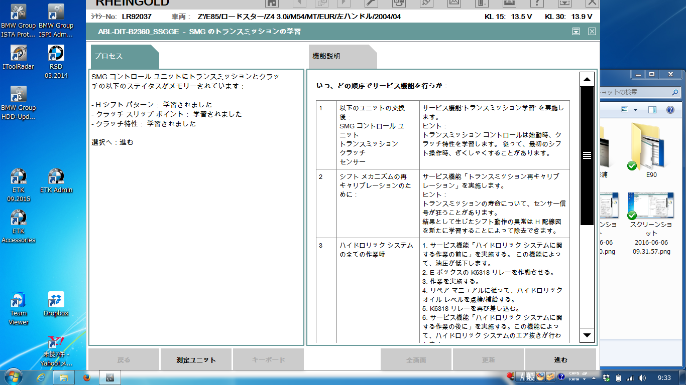Click the scrollbar thumb in 機能説明 panel
The image size is (686, 385).
coord(587,155)
